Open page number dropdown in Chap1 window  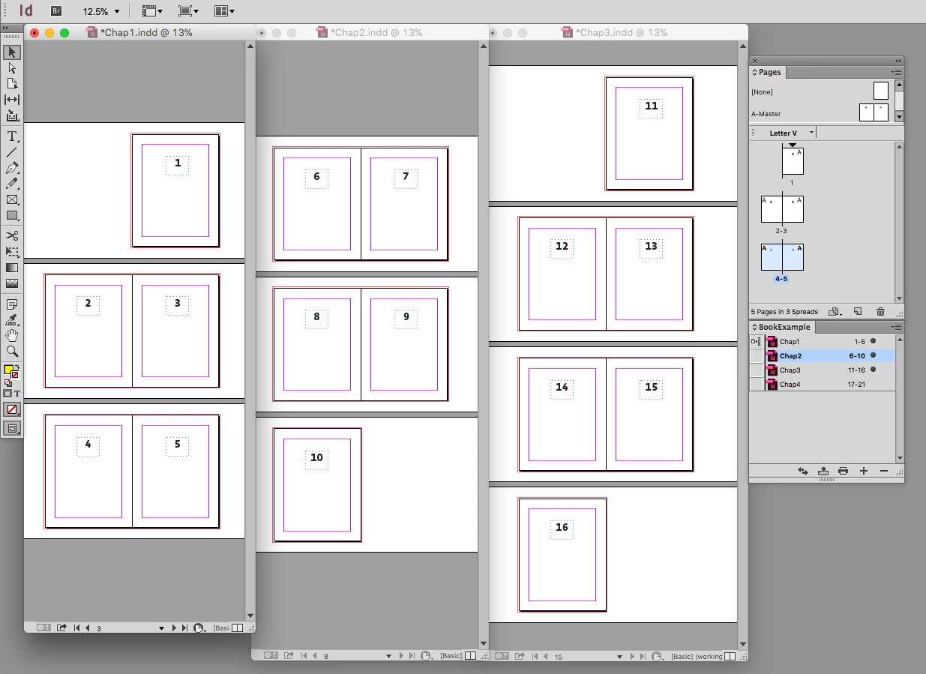tap(161, 628)
